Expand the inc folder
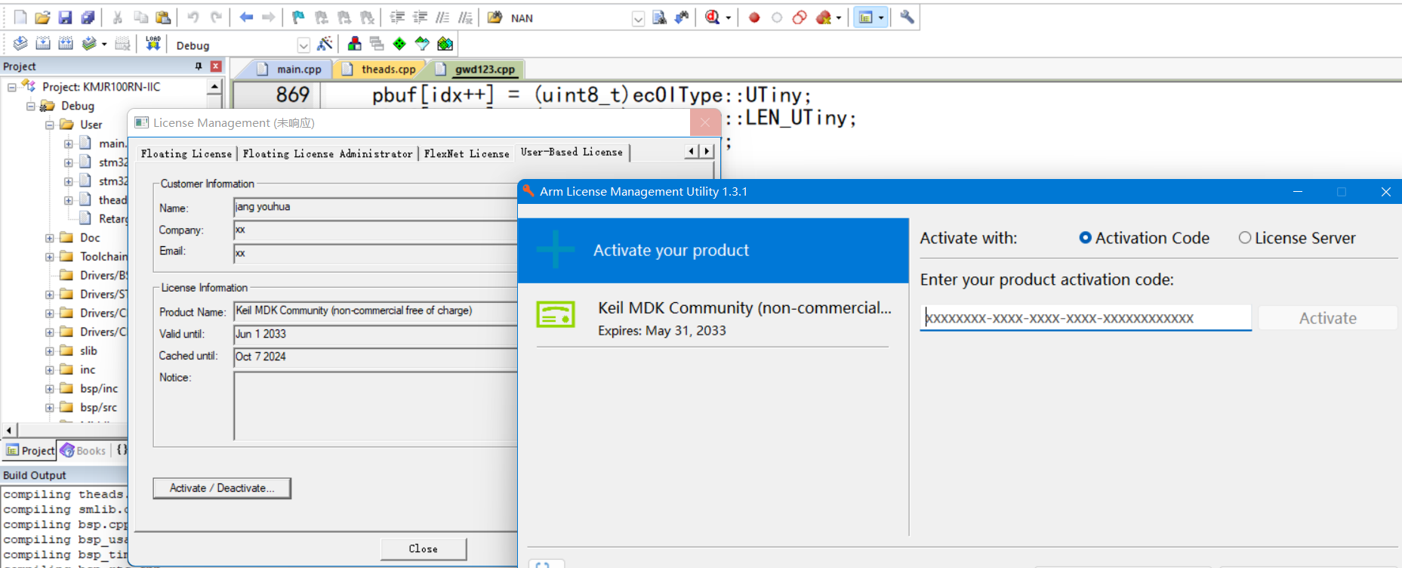The height and width of the screenshot is (568, 1402). 49,370
